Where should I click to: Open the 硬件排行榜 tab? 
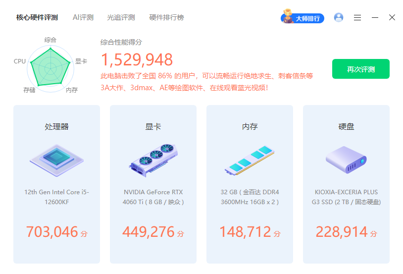point(166,17)
